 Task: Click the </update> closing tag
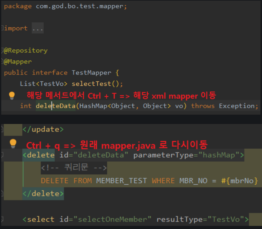tap(43, 129)
